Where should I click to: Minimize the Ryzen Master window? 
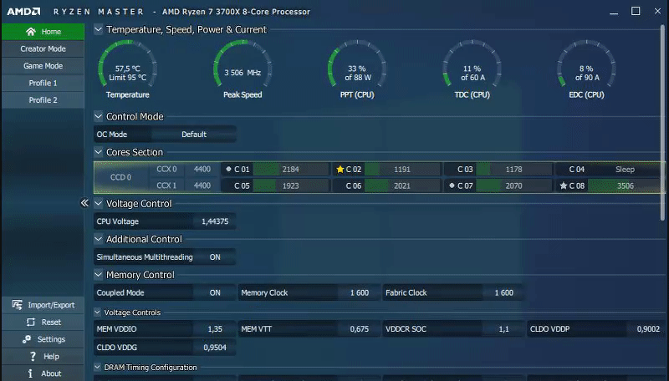coord(614,13)
